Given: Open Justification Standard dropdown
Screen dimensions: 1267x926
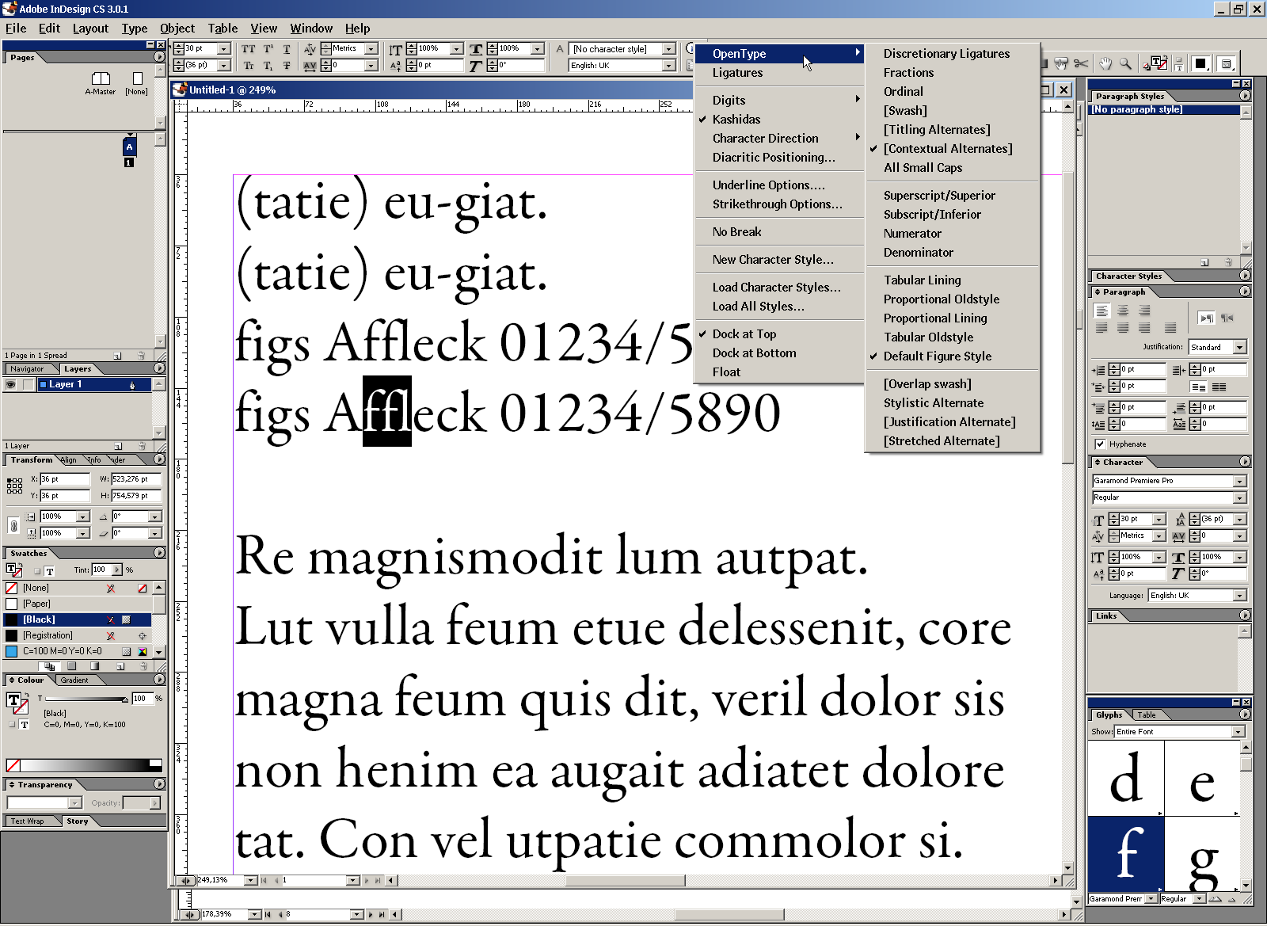Looking at the screenshot, I should pos(1240,347).
